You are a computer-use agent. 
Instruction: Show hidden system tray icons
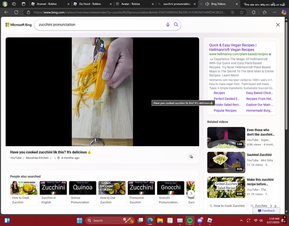[x=241, y=221]
